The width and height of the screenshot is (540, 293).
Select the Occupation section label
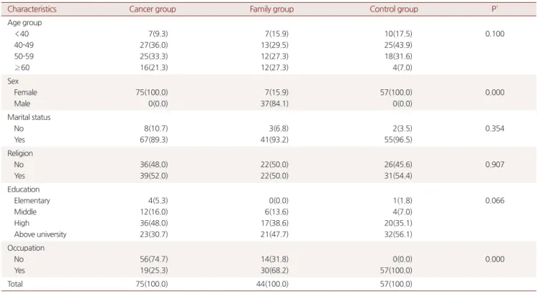pos(26,248)
